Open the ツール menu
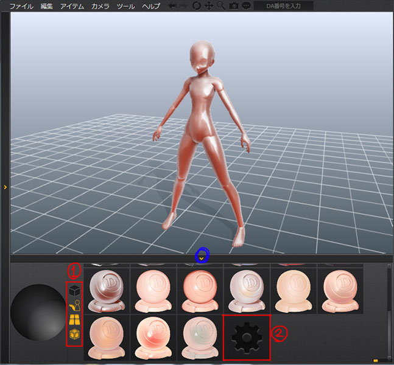Image resolution: width=394 pixels, height=365 pixels. coord(125,6)
